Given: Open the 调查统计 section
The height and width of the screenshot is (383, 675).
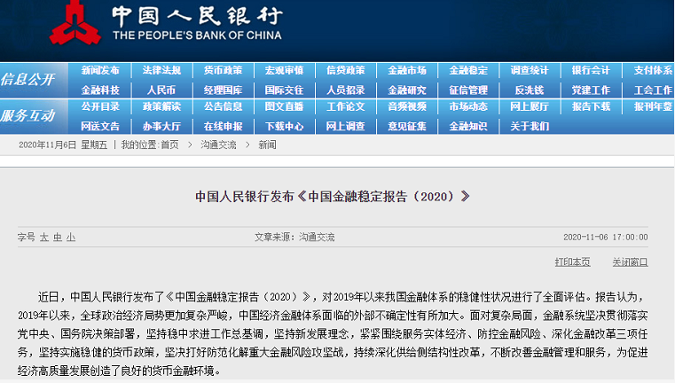Looking at the screenshot, I should [x=529, y=70].
